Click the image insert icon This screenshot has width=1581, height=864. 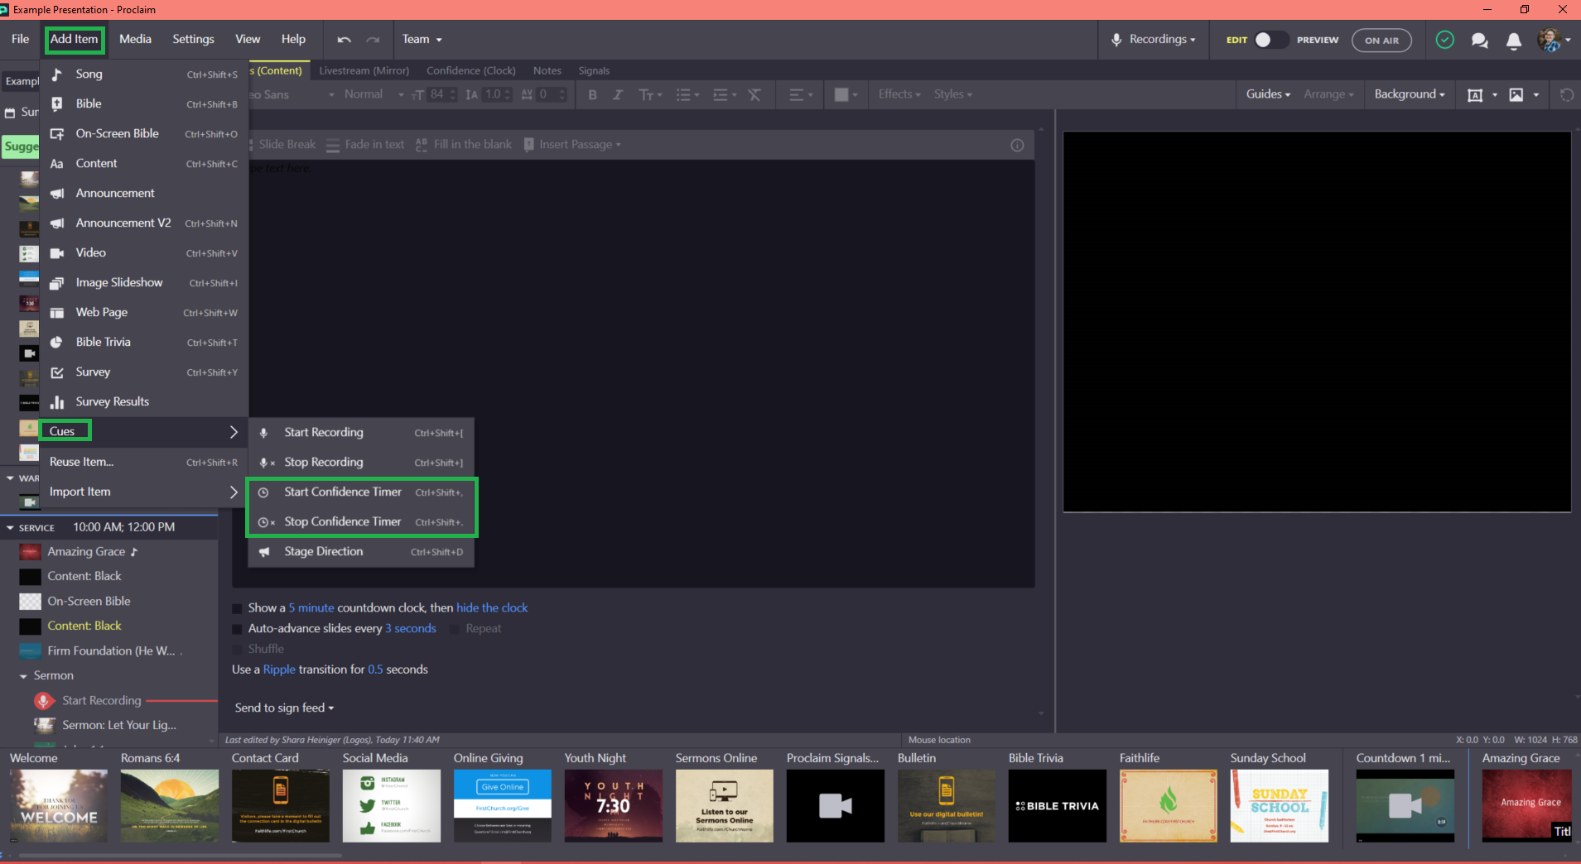[1516, 94]
